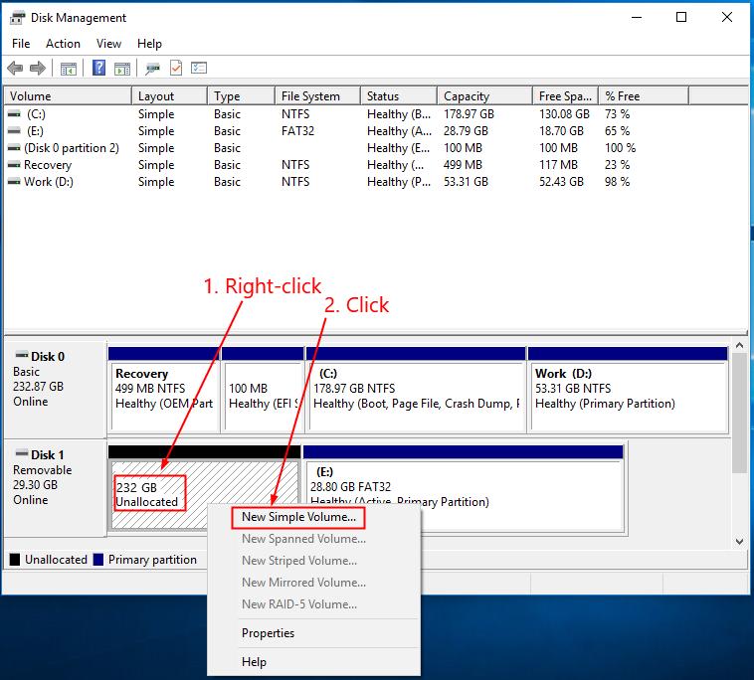The width and height of the screenshot is (754, 680).
Task: Sort by the File System column header
Action: pos(318,96)
